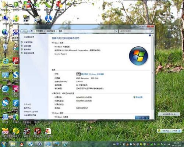Open the file explorer taskbar button
Image resolution: width=184 pixels, height=147 pixels.
point(13,144)
